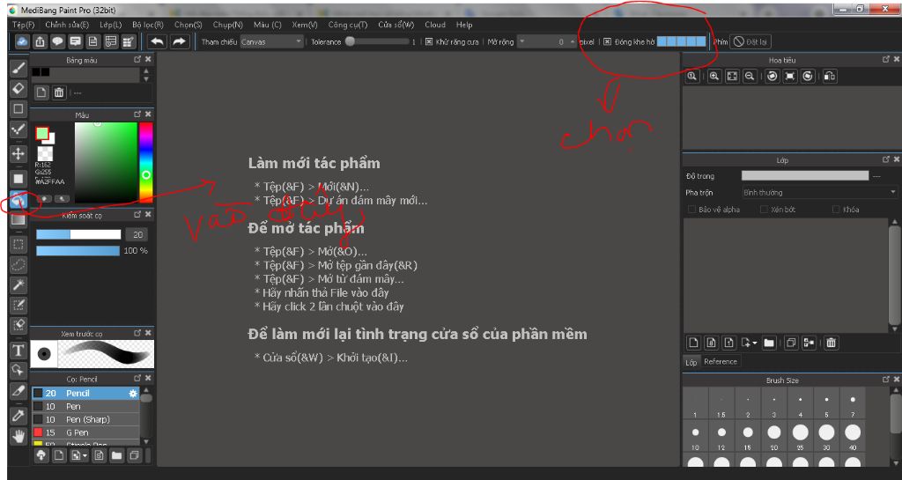
Task: Select the Move tool
Action: 18,153
